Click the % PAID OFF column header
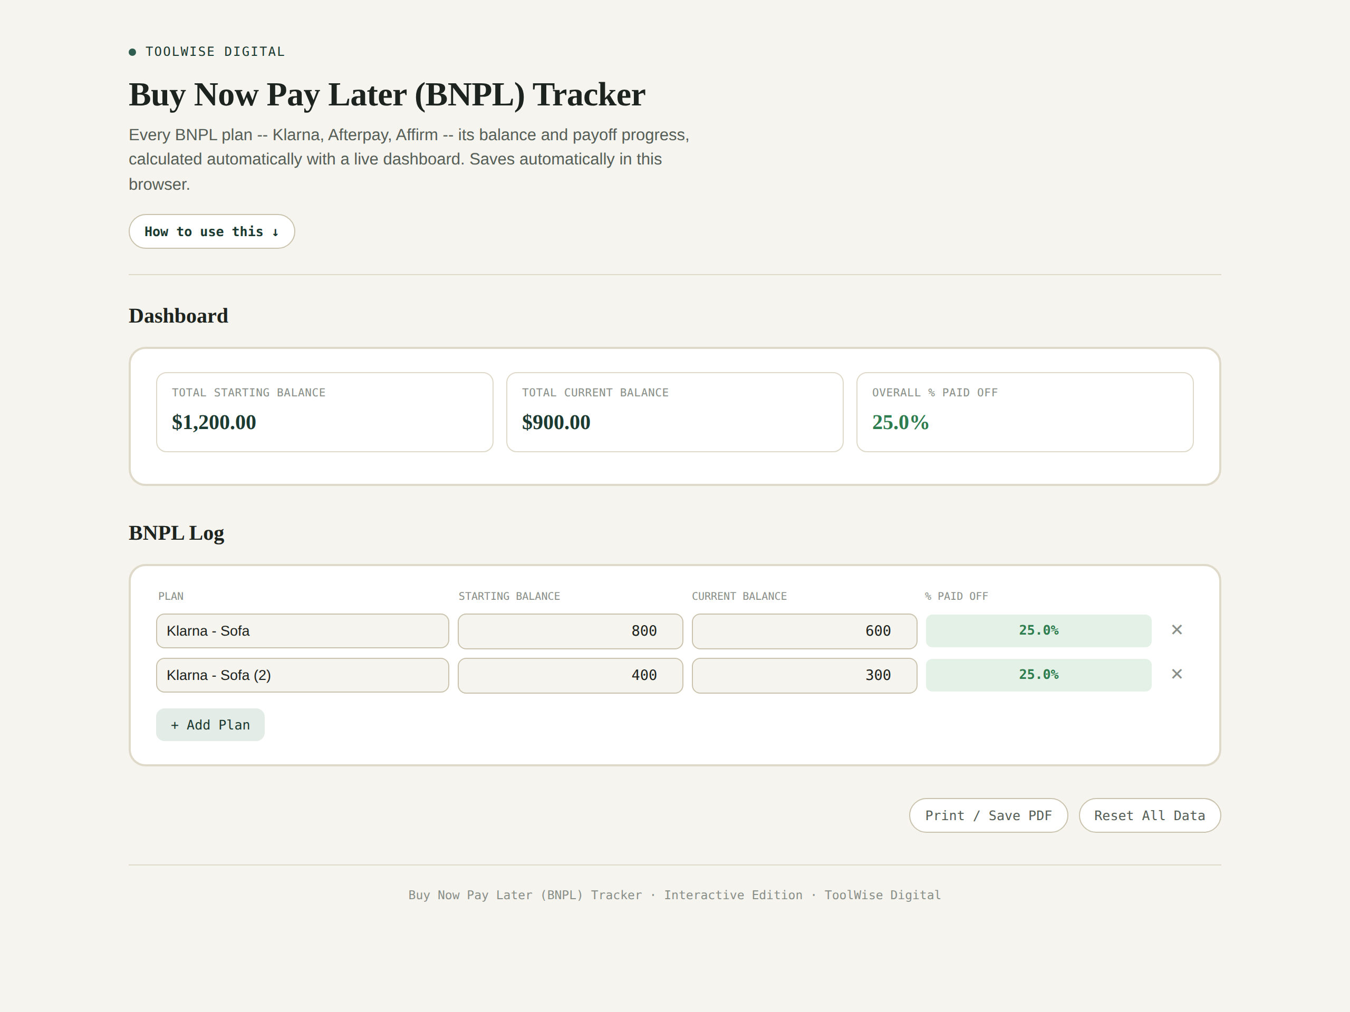The width and height of the screenshot is (1350, 1012). (x=957, y=596)
